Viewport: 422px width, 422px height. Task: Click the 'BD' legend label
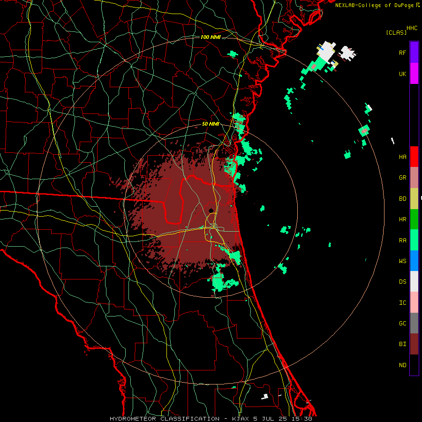click(403, 199)
